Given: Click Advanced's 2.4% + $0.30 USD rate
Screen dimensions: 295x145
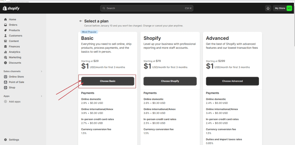Looking at the screenshot, I should (x=217, y=103).
